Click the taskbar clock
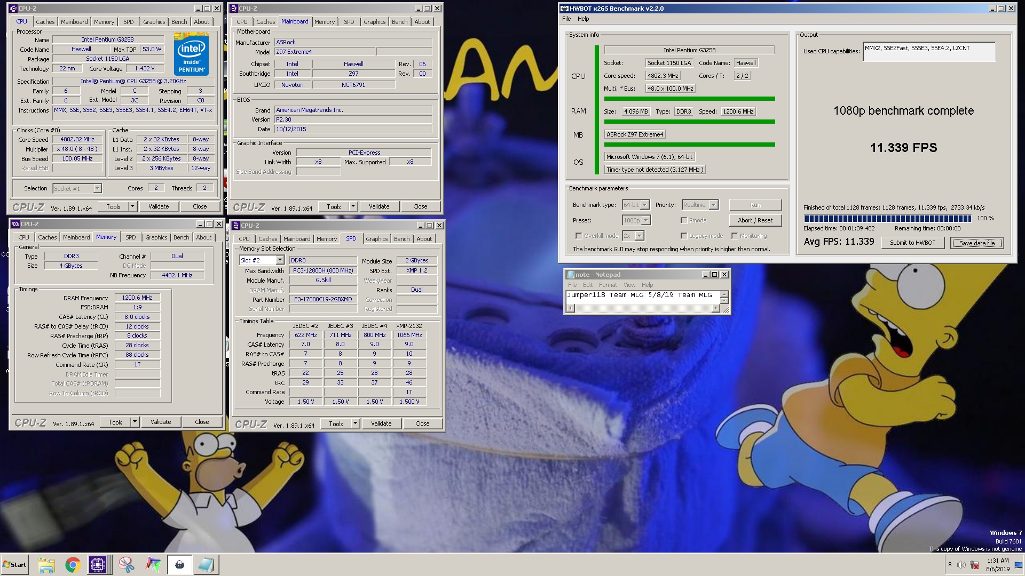 (x=998, y=565)
